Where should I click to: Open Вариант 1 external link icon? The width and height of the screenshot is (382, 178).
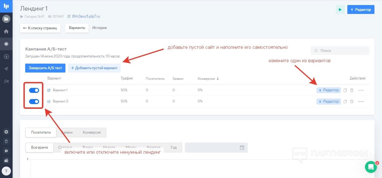[49, 90]
